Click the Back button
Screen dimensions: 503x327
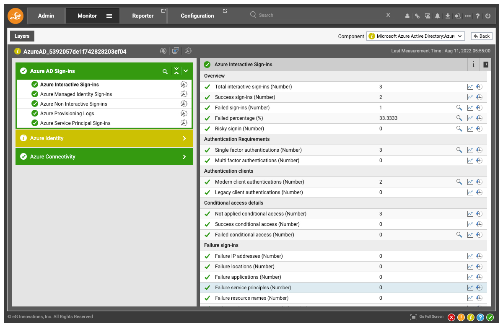(x=482, y=36)
